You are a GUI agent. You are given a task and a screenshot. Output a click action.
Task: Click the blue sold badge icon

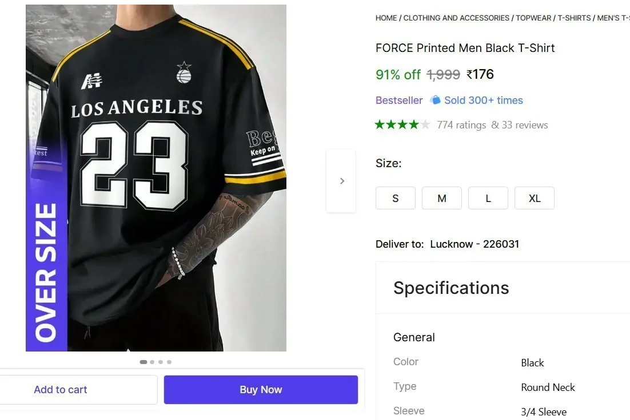point(435,100)
